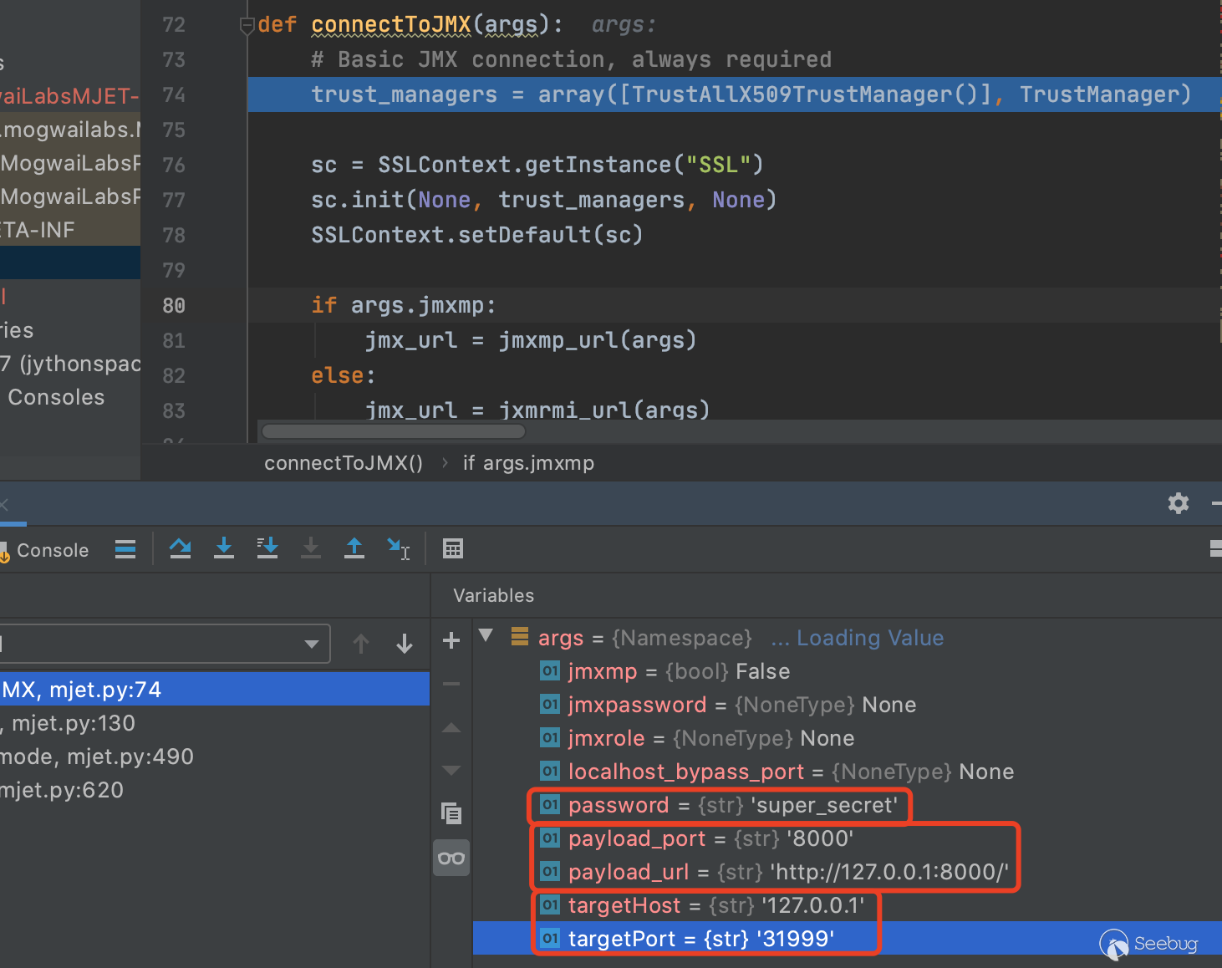This screenshot has width=1222, height=968.
Task: Click the Step Out icon
Action: (354, 548)
